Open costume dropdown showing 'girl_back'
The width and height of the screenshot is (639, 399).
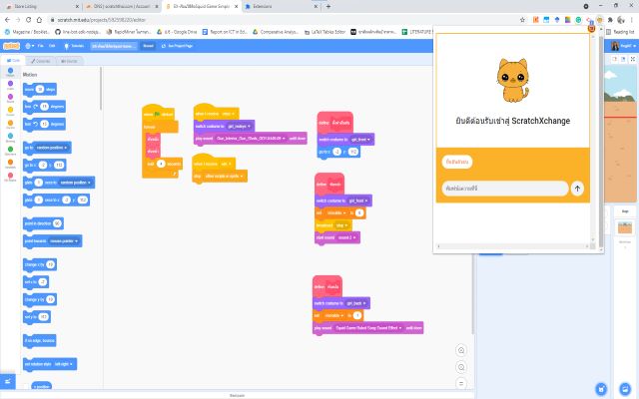pyautogui.click(x=356, y=303)
